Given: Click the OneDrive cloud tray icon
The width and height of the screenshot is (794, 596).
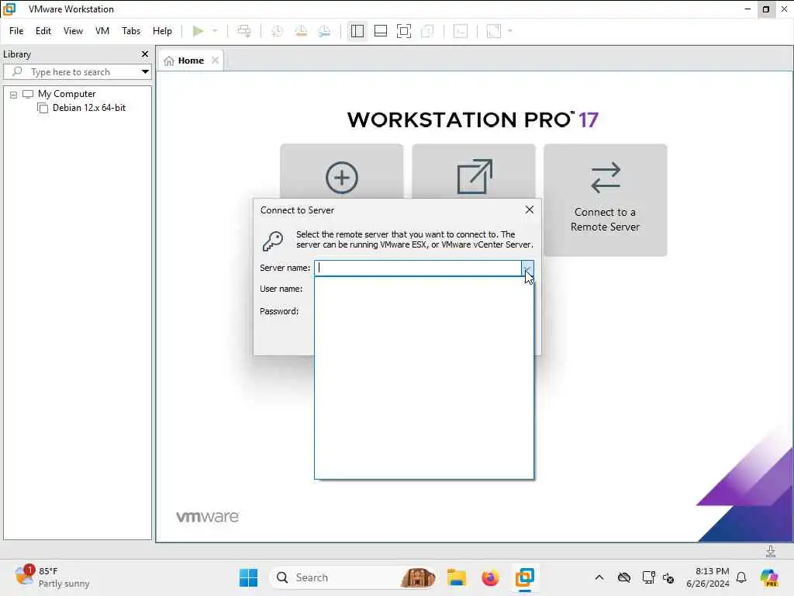Looking at the screenshot, I should click(624, 577).
